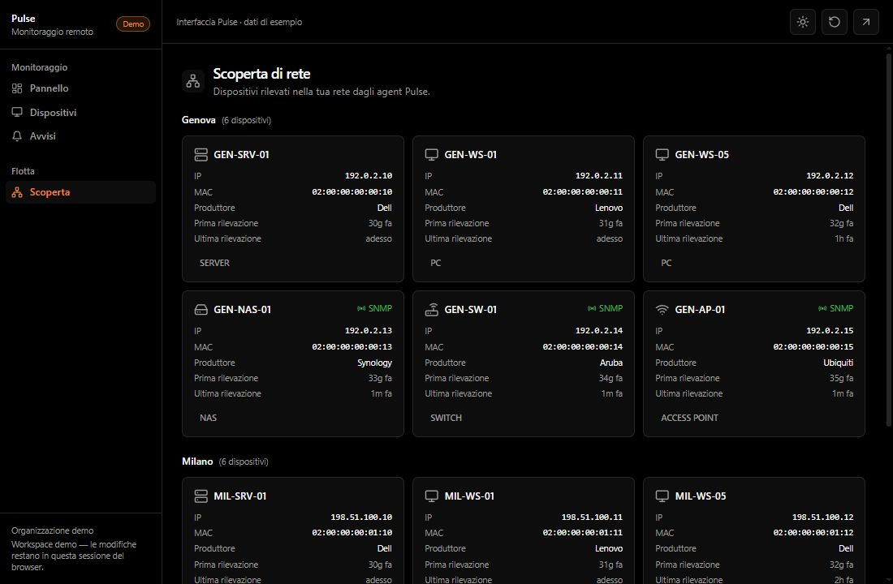Click the router icon on GEN-SW-01
This screenshot has height=584, width=893.
(x=432, y=310)
